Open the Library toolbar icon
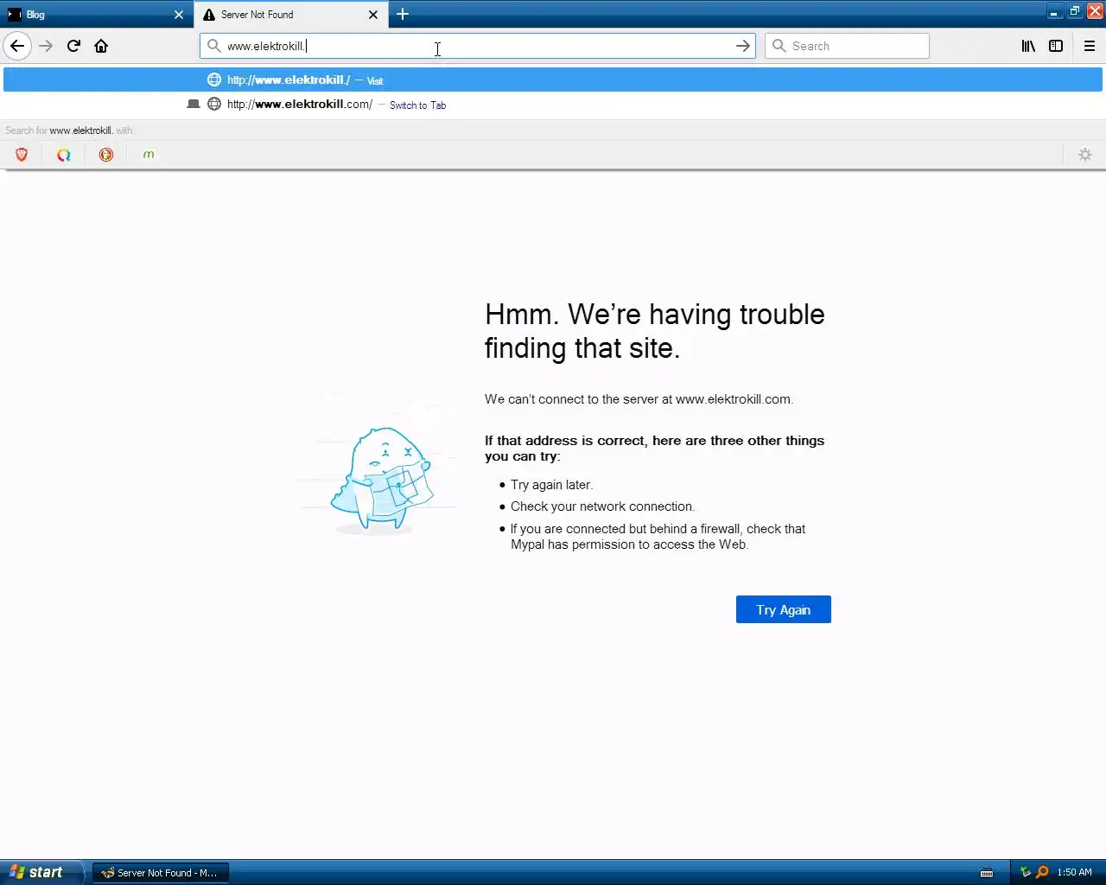The image size is (1106, 885). coord(1028,46)
